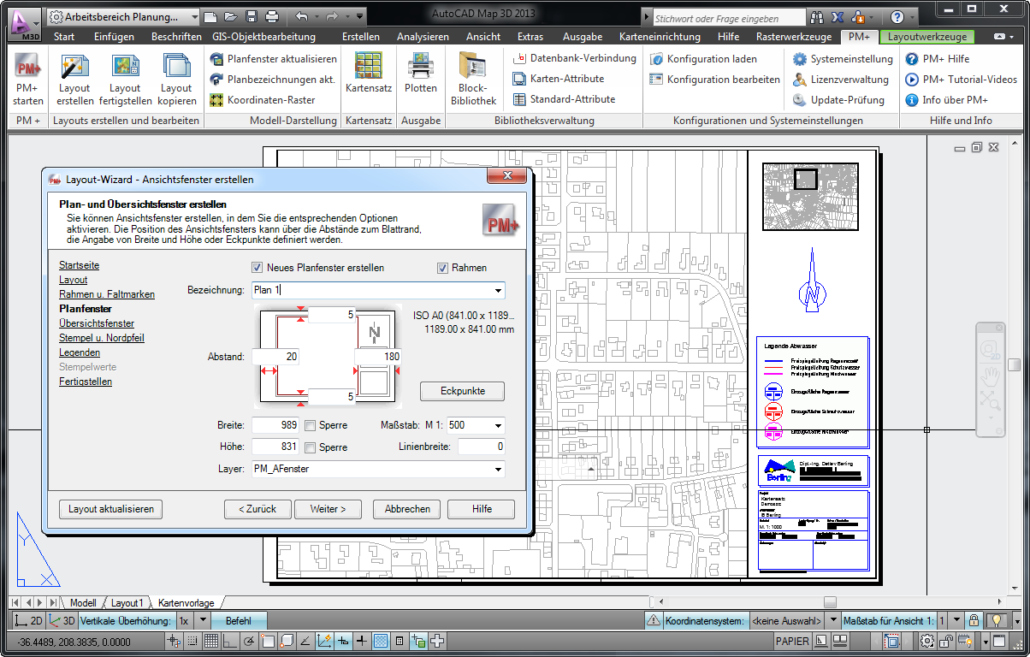Screen dimensions: 1030x657
Task: Uncheck Neues Planfenster erstellen checkbox
Action: point(257,268)
